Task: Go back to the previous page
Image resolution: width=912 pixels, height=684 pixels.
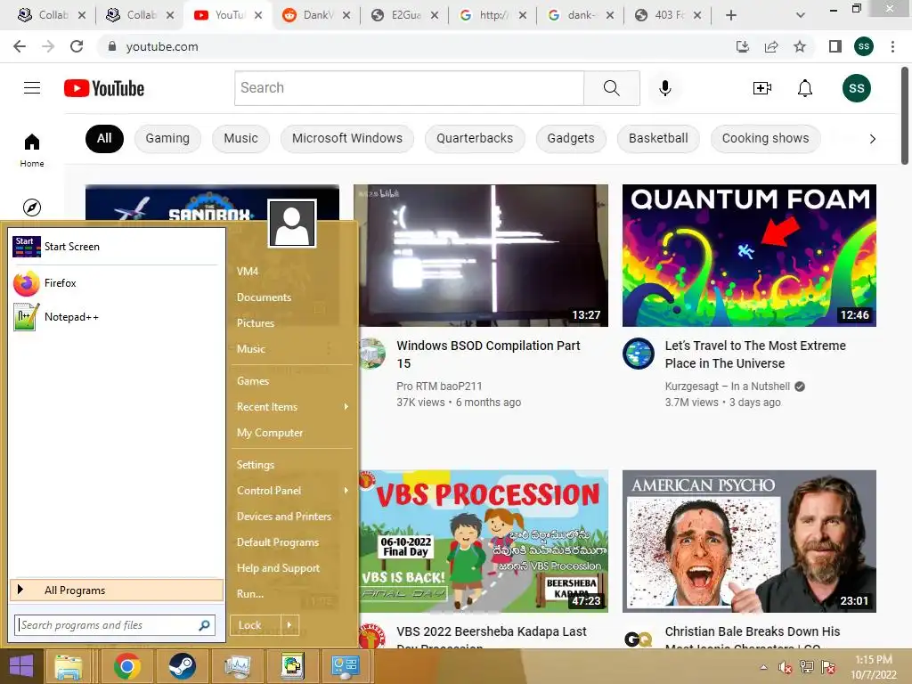Action: point(20,46)
